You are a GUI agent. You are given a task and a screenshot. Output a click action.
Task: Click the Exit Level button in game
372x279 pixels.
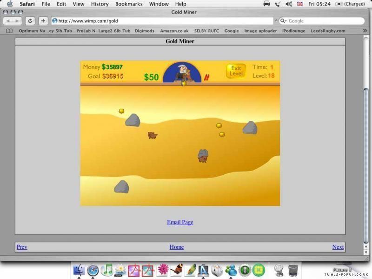(236, 71)
